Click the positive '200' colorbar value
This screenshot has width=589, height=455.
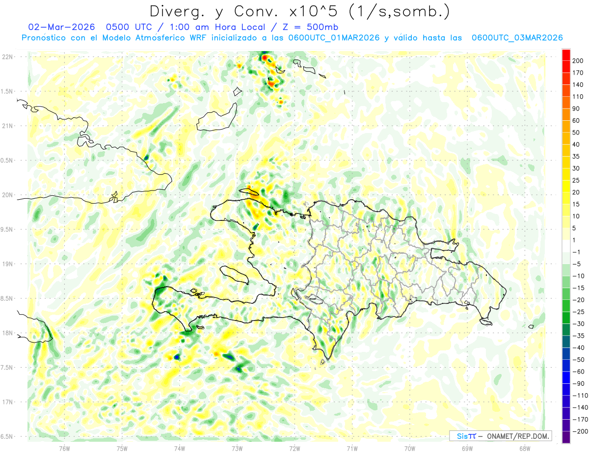(578, 60)
